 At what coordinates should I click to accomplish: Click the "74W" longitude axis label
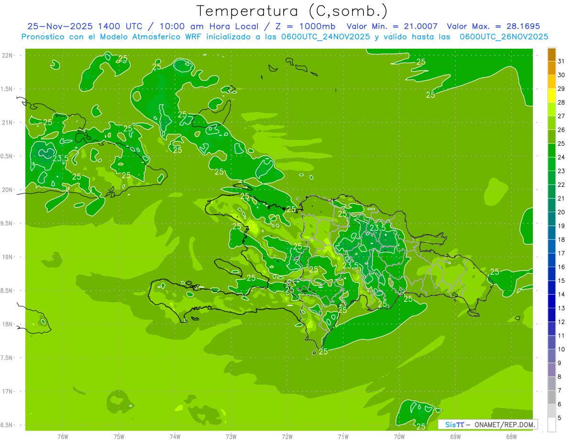tap(175, 436)
